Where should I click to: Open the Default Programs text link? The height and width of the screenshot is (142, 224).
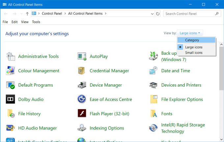[36, 85]
